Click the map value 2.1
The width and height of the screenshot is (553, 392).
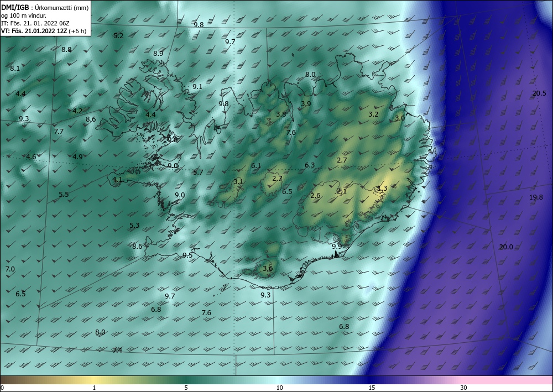tap(342, 191)
